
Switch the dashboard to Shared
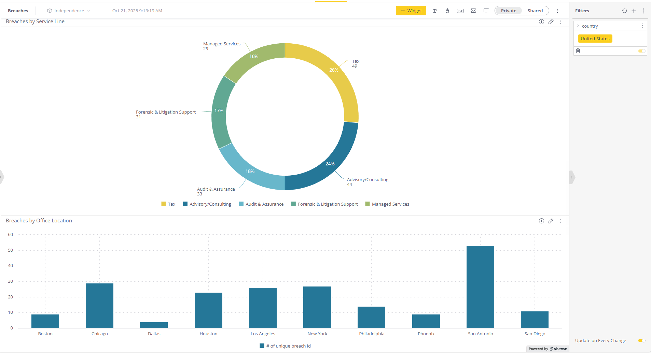tap(535, 11)
